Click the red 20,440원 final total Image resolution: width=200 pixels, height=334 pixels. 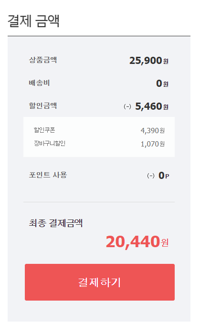tap(137, 242)
